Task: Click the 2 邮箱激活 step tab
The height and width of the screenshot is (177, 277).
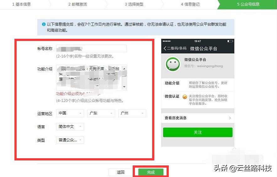Action: pyautogui.click(x=78, y=4)
